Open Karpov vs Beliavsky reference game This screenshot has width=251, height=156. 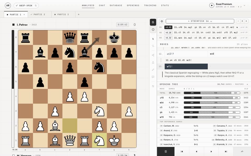204,140
